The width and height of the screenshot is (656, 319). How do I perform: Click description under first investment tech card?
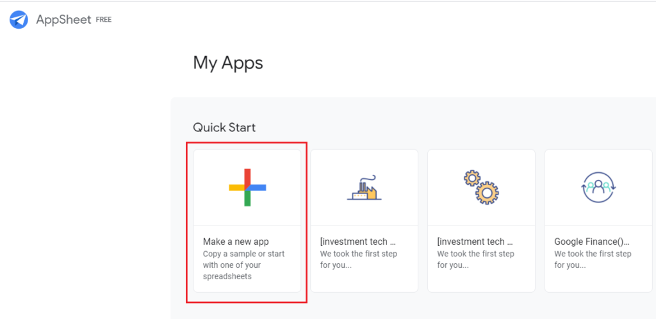pos(359,259)
